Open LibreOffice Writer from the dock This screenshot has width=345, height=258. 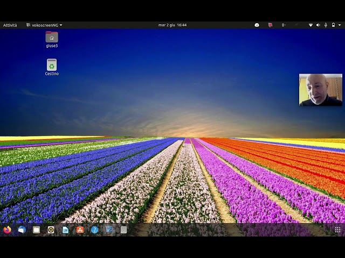coord(65,230)
